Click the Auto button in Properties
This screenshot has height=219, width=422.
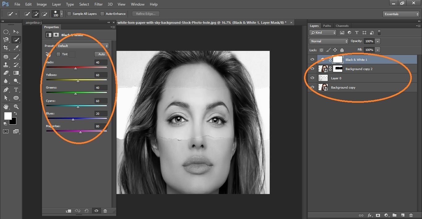click(x=101, y=54)
